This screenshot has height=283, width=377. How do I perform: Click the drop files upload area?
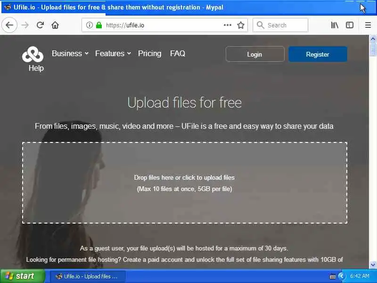185,183
